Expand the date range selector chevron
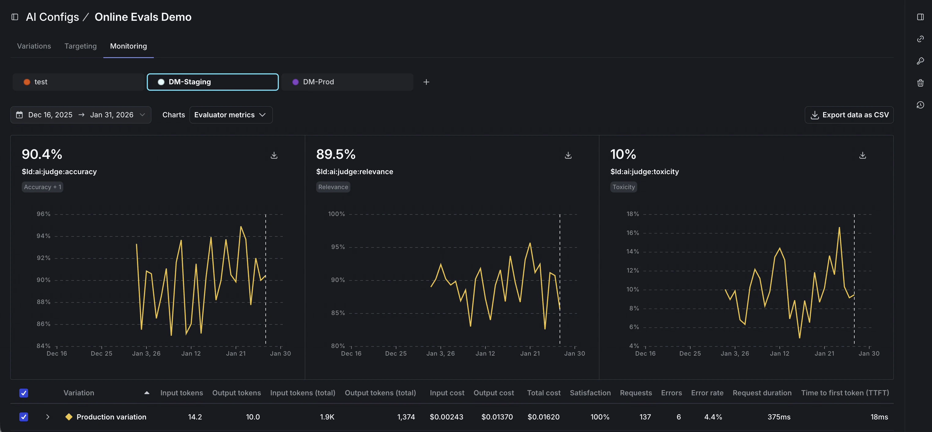Image resolution: width=932 pixels, height=432 pixels. click(x=142, y=115)
